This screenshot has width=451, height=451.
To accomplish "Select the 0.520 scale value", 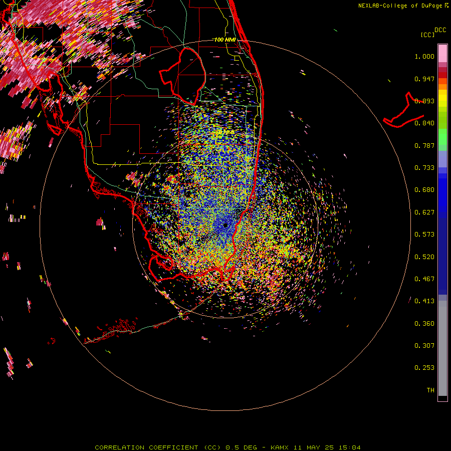I will [x=424, y=257].
